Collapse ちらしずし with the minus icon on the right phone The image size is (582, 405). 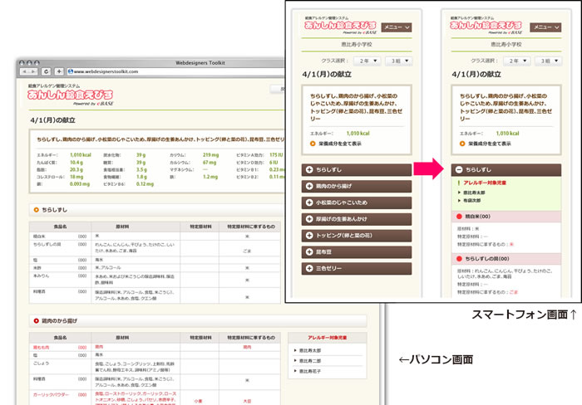459,169
